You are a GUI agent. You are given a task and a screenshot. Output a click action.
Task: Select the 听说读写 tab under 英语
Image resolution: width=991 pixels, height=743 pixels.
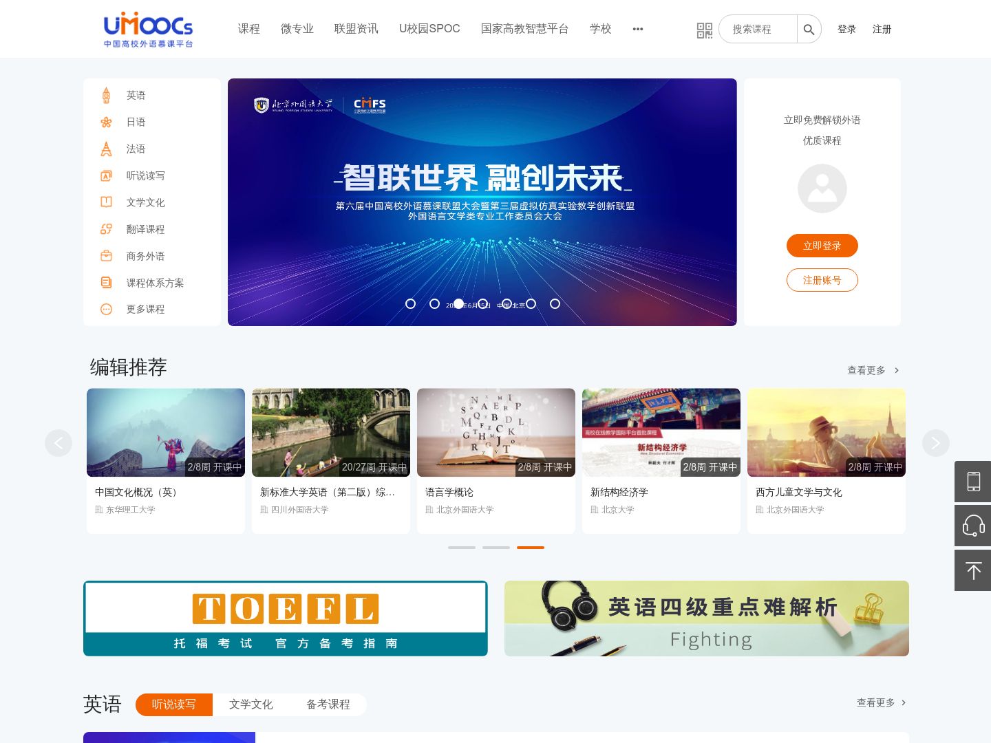coord(174,704)
